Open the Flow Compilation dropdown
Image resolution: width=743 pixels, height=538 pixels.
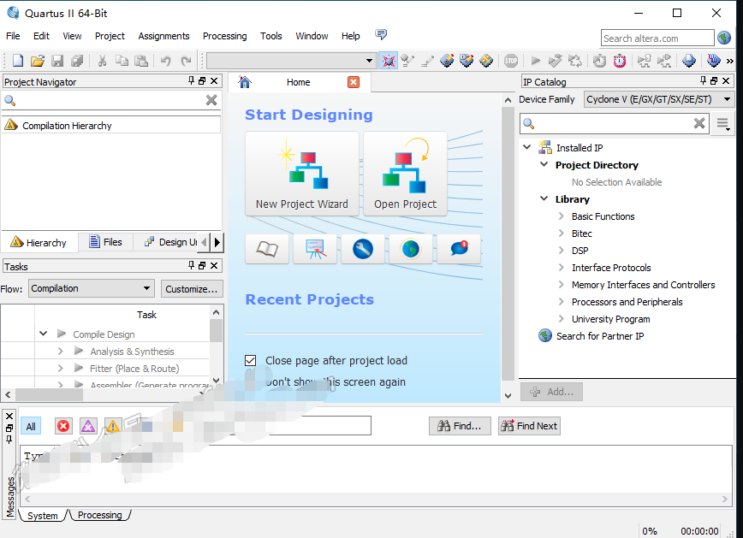pyautogui.click(x=91, y=288)
